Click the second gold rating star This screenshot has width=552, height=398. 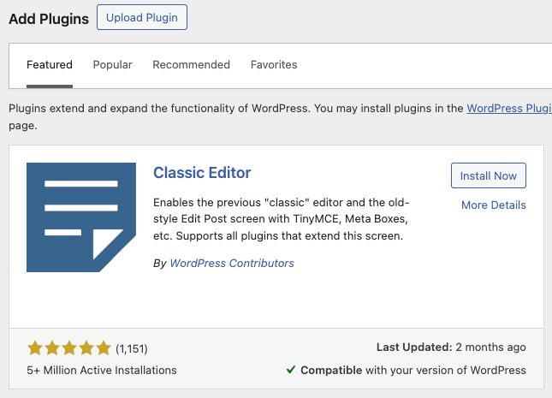52,348
